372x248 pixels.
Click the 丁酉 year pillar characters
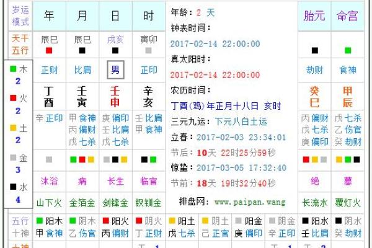tap(49, 97)
